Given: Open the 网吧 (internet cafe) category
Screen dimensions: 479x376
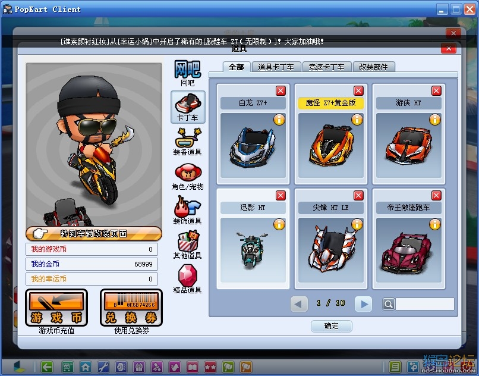Looking at the screenshot, I should pyautogui.click(x=187, y=73).
